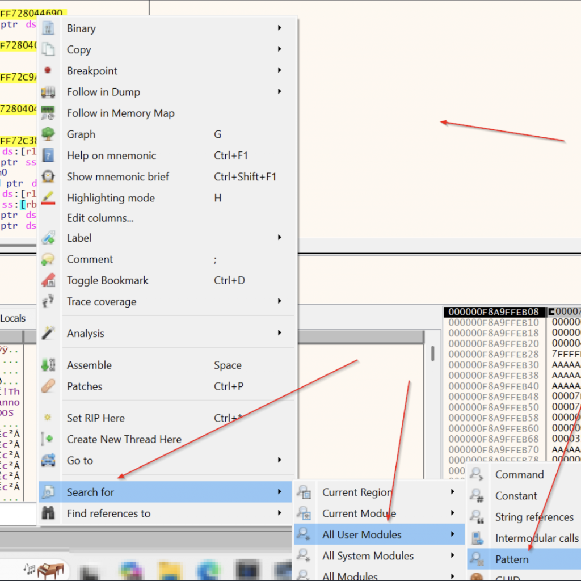The height and width of the screenshot is (581, 581).
Task: Click the Highlighting mode marker icon
Action: (48, 198)
